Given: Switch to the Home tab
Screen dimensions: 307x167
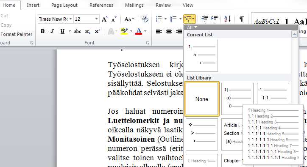Looking at the screenshot, I should click(9, 5).
